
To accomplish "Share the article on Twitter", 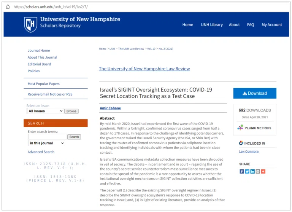I will coord(247,171).
